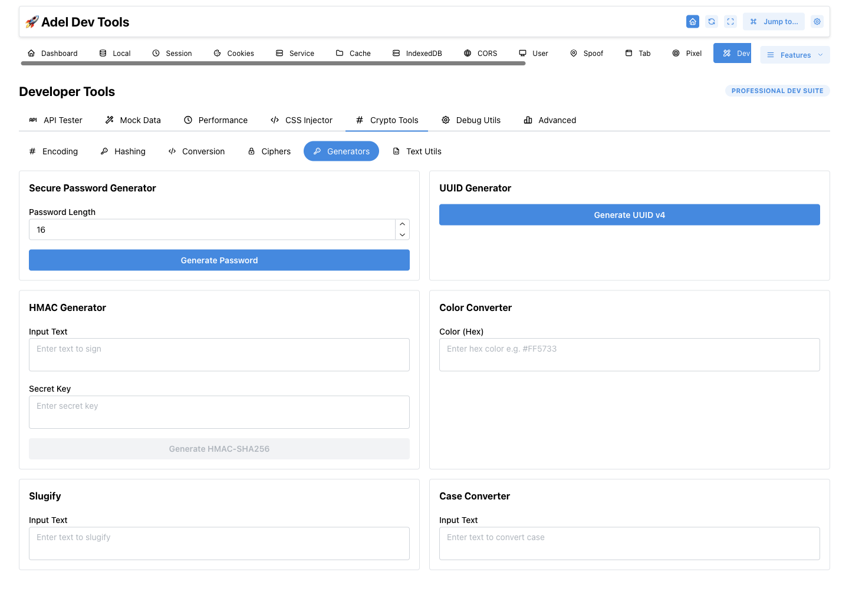Open the Jump to command menu

click(x=774, y=22)
